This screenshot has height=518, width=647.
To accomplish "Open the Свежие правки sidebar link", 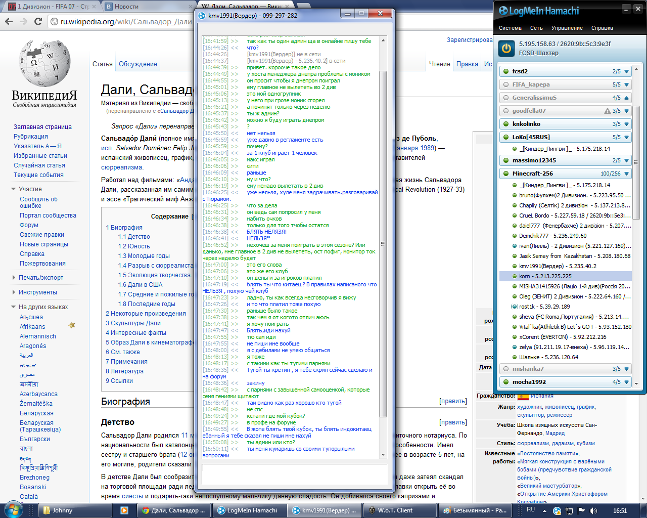I will tap(42, 235).
